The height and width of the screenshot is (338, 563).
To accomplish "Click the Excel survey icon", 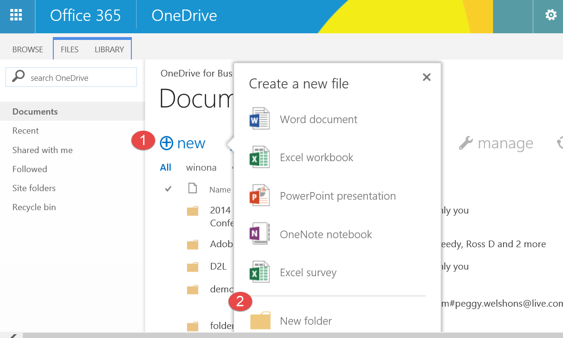I will pyautogui.click(x=259, y=272).
